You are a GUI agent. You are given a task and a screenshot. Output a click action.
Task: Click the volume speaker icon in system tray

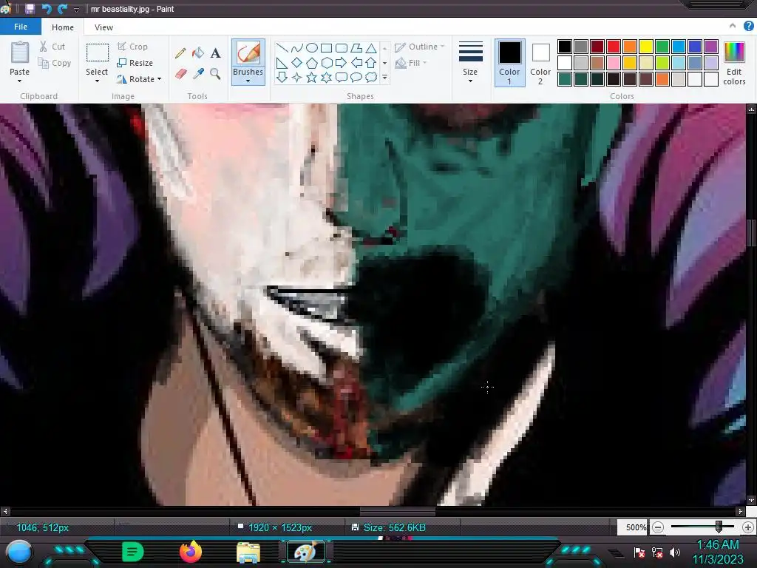(675, 552)
